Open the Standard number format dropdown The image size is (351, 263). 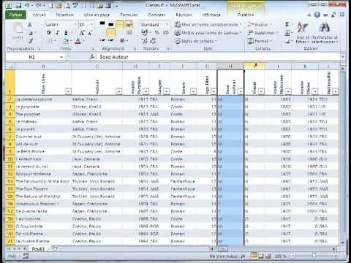(167, 24)
